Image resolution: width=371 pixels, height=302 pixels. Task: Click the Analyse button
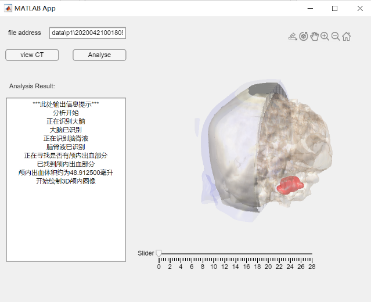pyautogui.click(x=99, y=55)
